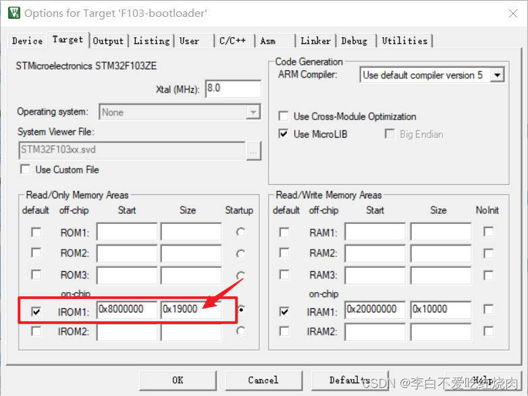Select the Utilities tab

[404, 41]
